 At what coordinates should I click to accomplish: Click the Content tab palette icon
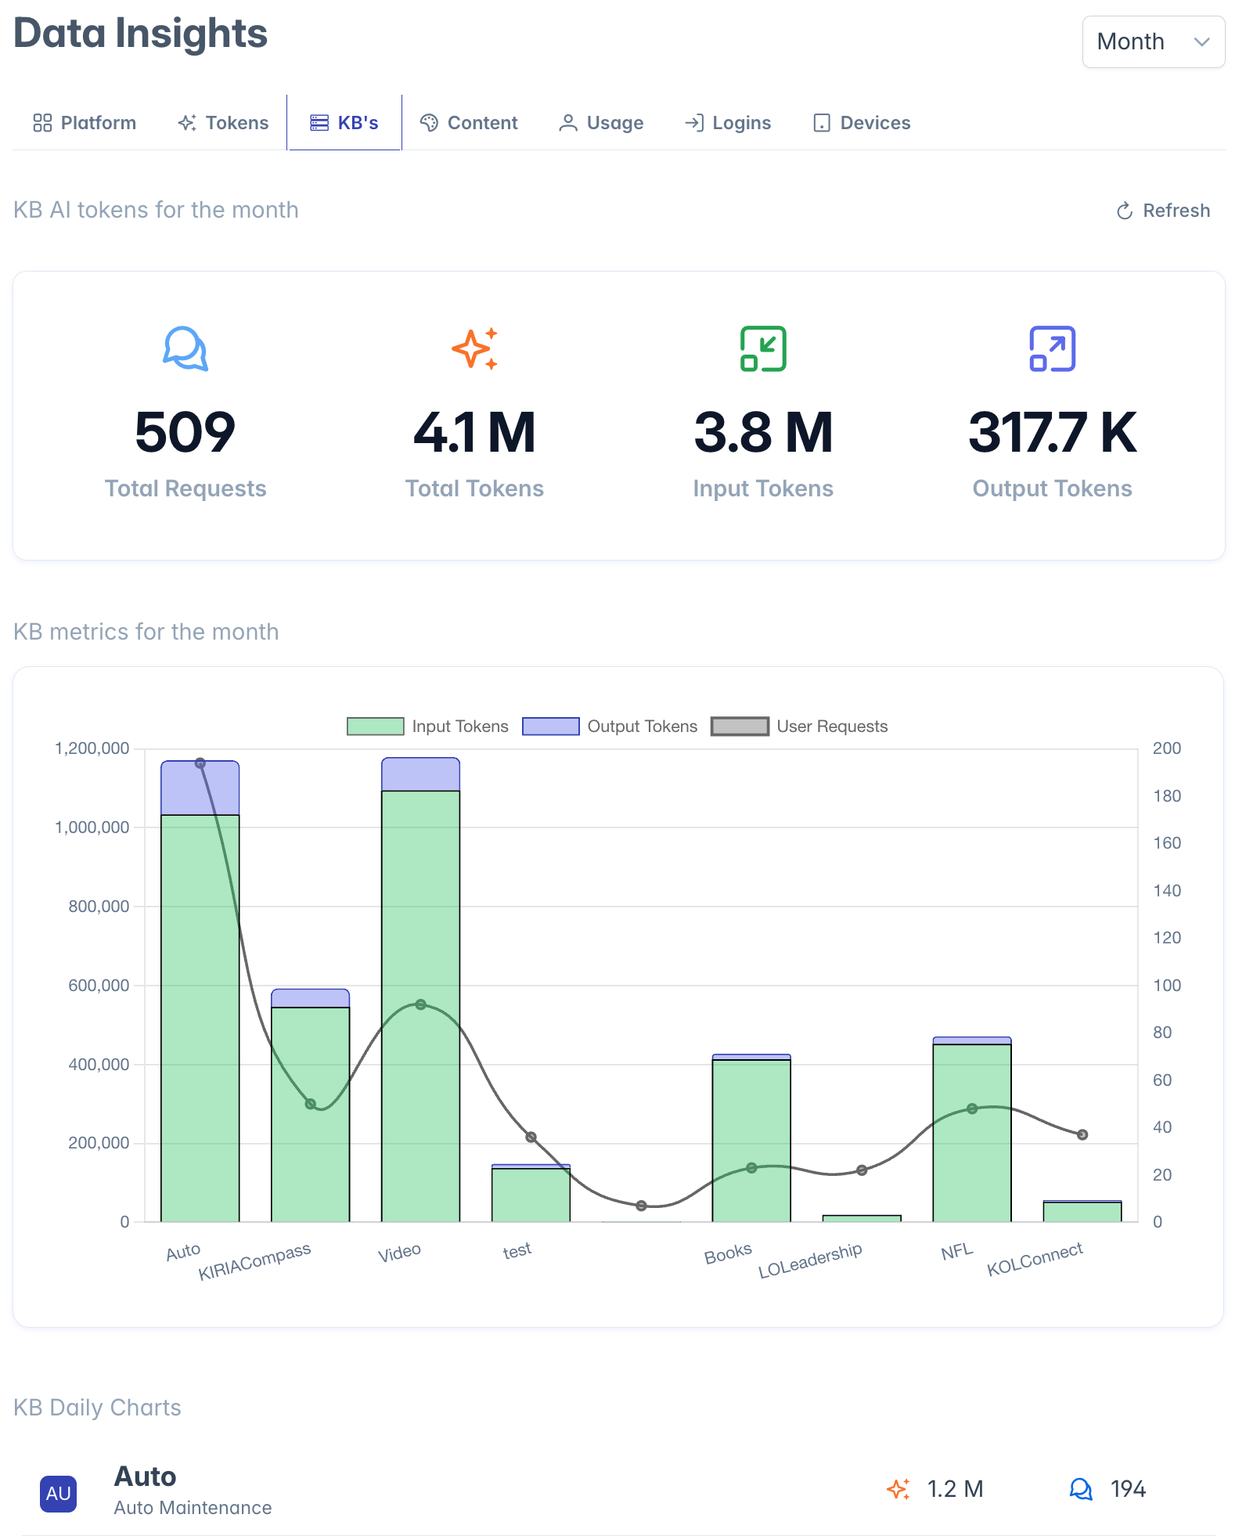coord(429,123)
